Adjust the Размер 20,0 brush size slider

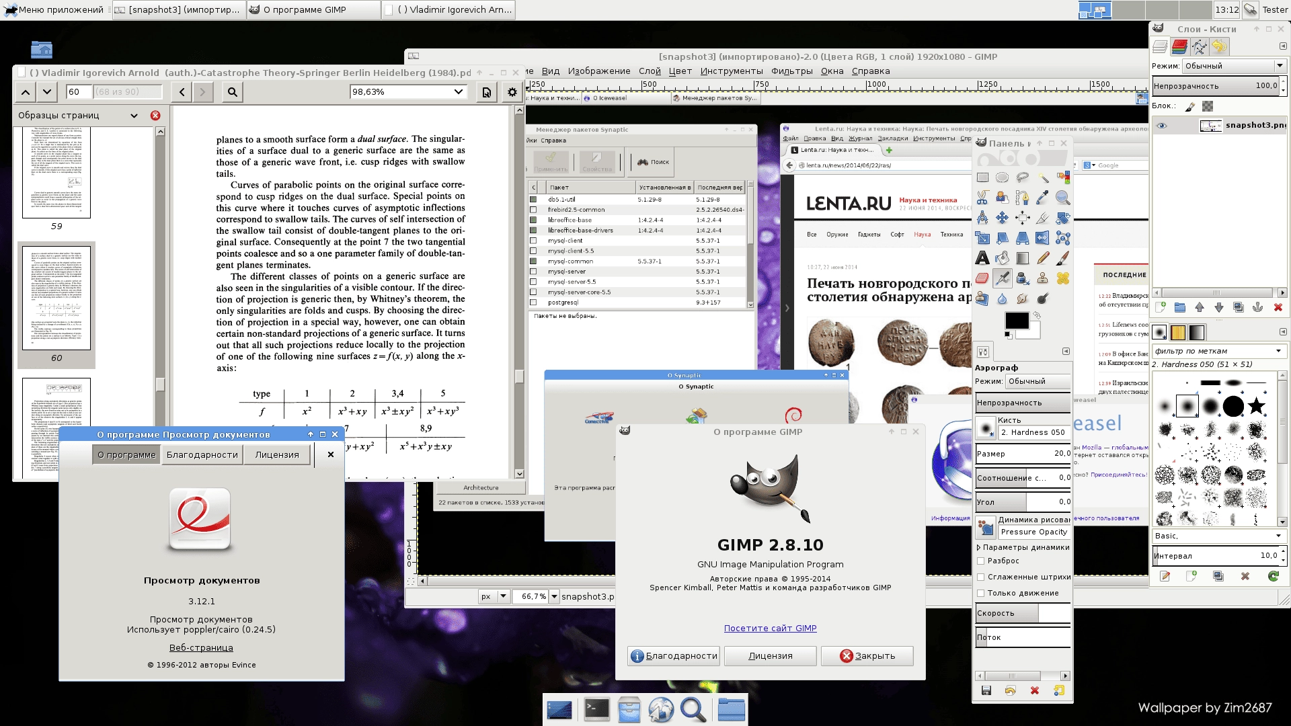(x=1023, y=454)
